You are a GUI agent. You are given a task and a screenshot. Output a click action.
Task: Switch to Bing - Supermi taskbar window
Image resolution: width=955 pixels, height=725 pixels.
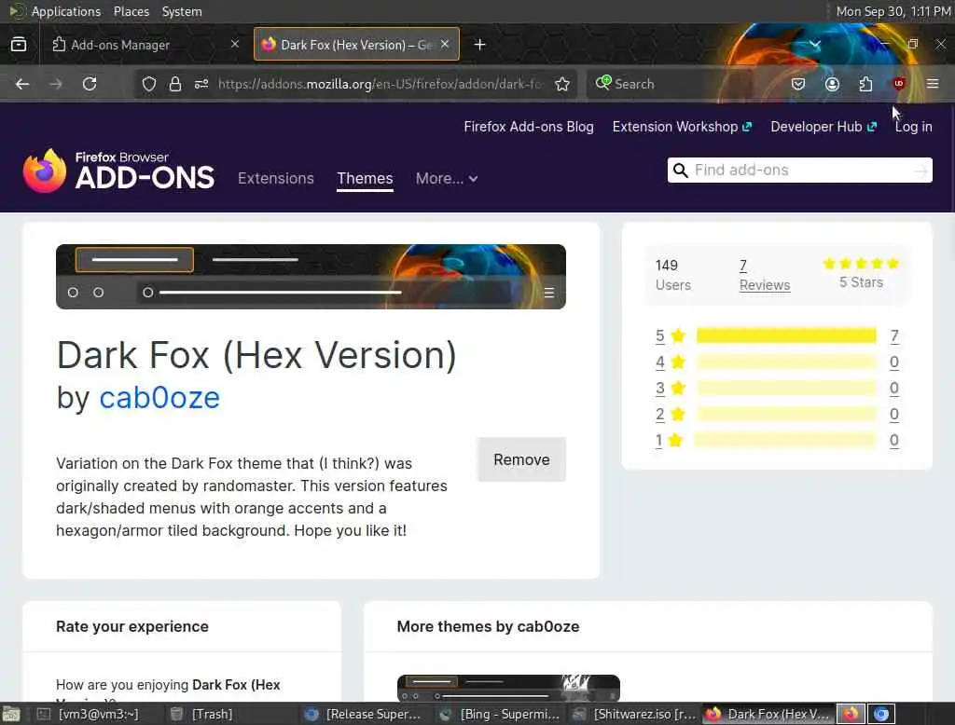[x=500, y=714]
